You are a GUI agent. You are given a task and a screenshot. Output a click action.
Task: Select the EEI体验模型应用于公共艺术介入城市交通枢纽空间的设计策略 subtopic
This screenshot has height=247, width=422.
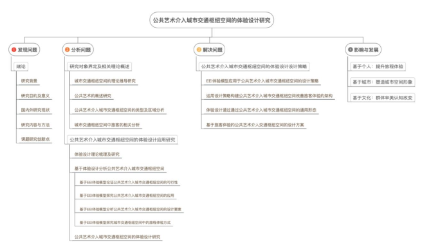coord(262,81)
